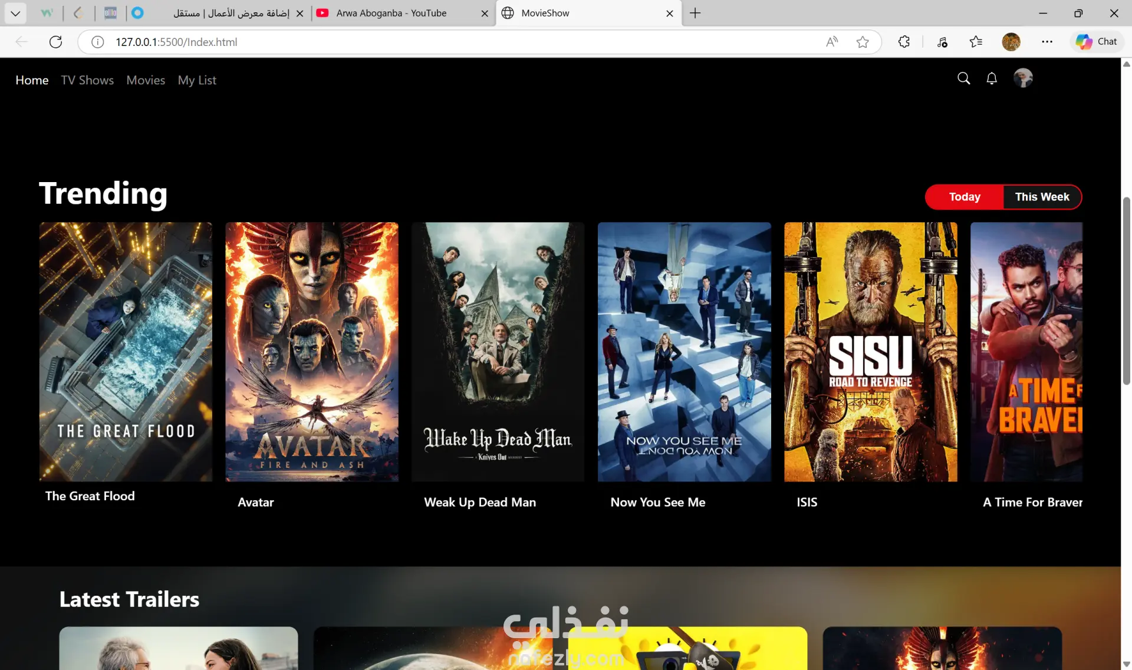Open browser Extensions puzzle icon
Viewport: 1132px width, 670px height.
point(904,42)
